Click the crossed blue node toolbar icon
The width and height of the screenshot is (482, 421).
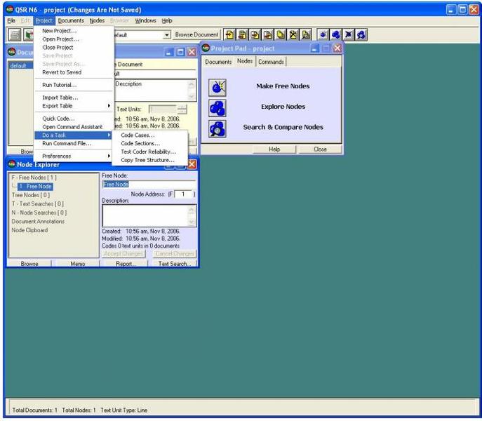[x=348, y=35]
